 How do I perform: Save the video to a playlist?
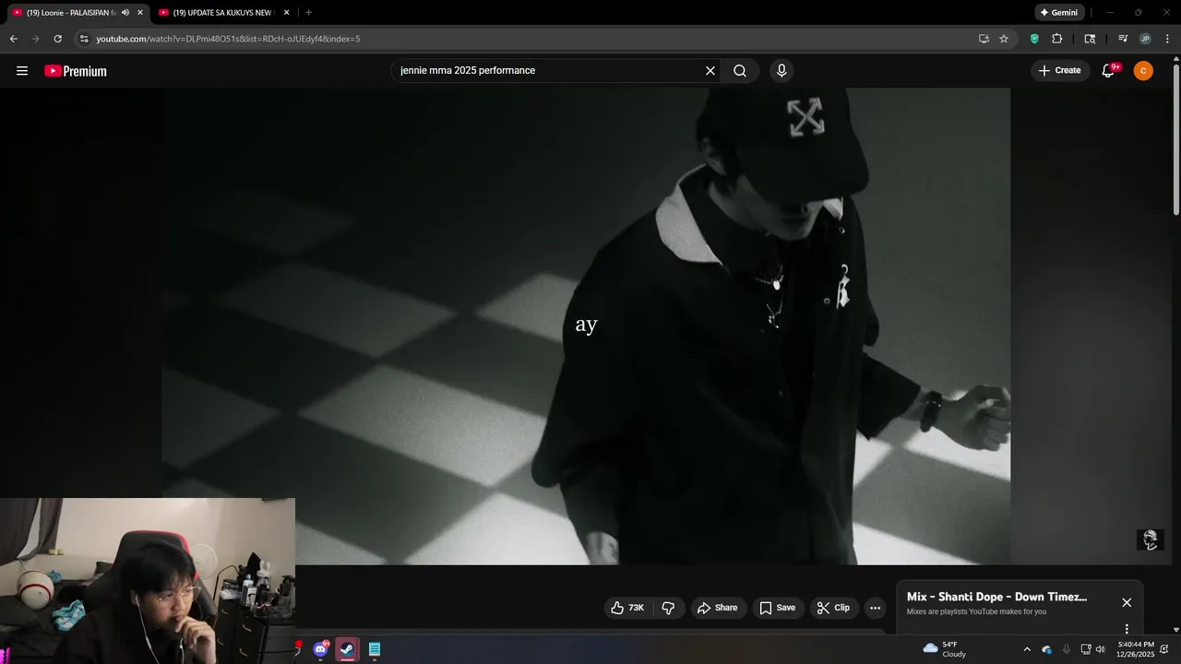click(x=777, y=608)
